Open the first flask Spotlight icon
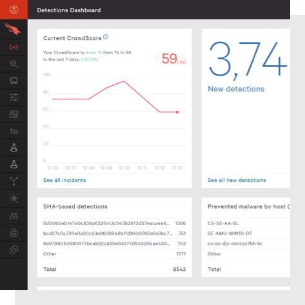305x305 pixels. point(14,148)
